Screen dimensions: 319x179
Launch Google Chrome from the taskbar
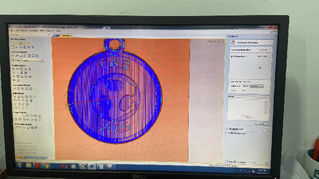click(x=46, y=166)
